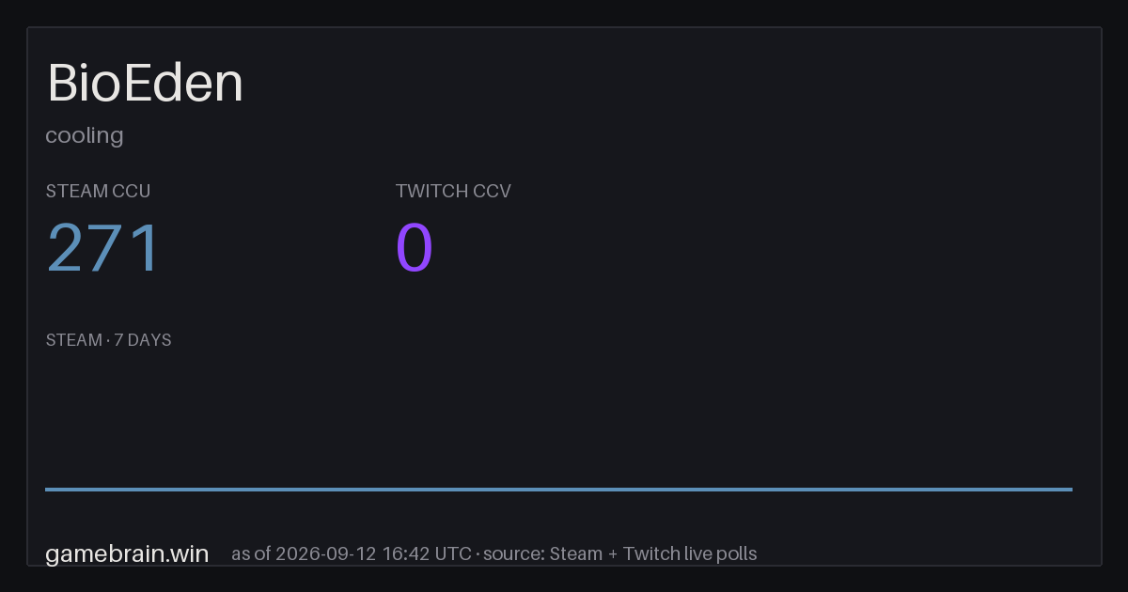Select the cooling status label
The height and width of the screenshot is (592, 1128).
[x=85, y=135]
